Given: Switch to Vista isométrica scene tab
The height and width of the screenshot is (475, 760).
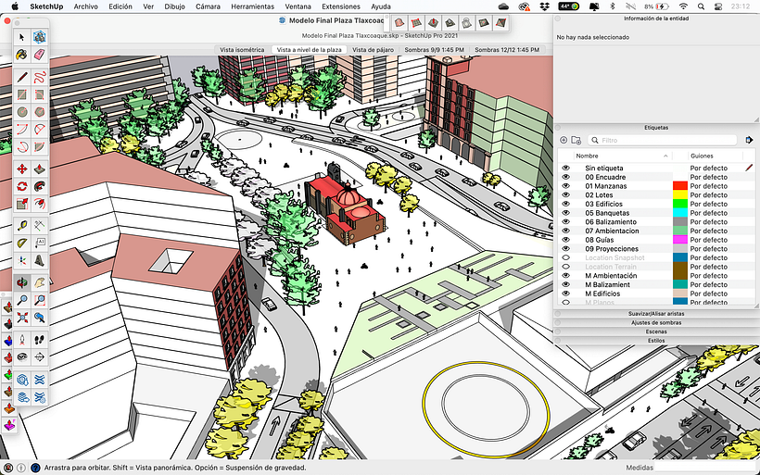Looking at the screenshot, I should pyautogui.click(x=242, y=49).
